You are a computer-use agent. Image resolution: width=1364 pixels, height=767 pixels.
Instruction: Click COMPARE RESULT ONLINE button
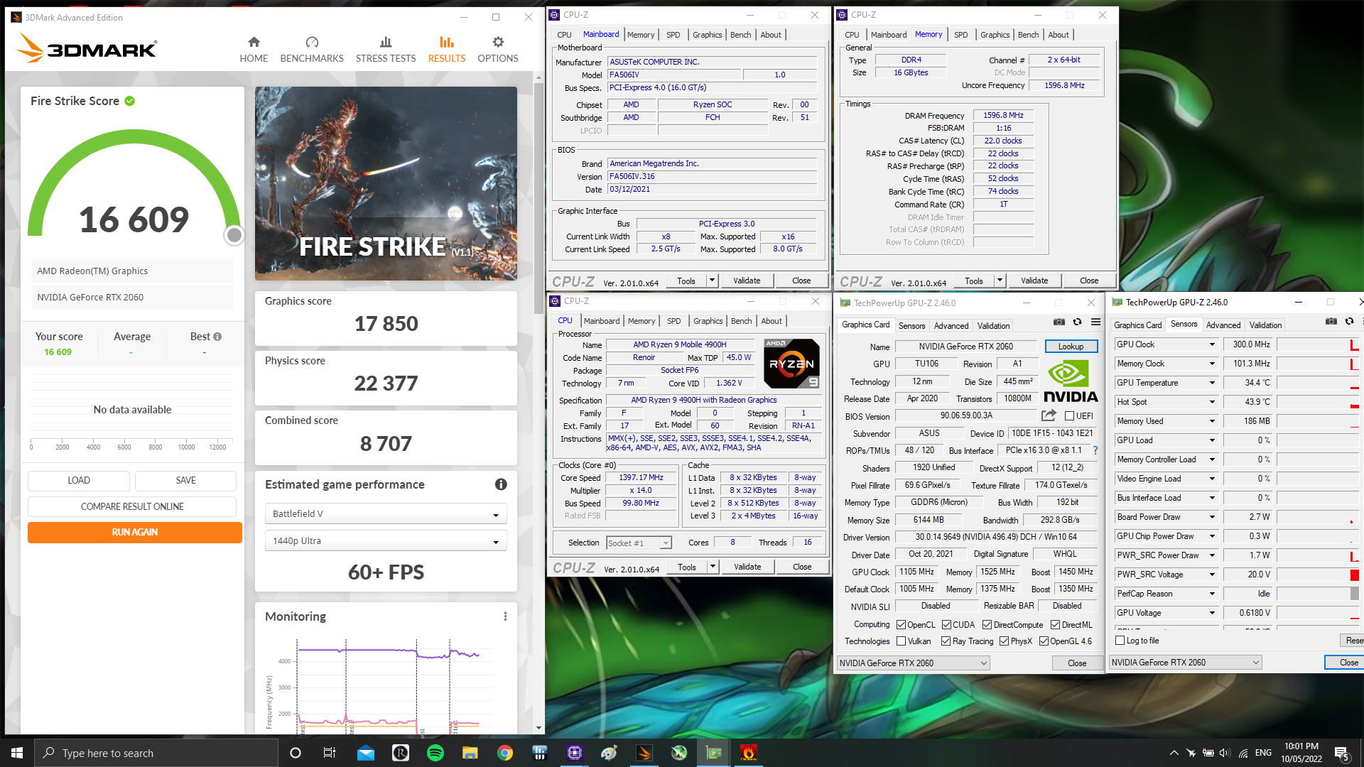[x=132, y=506]
